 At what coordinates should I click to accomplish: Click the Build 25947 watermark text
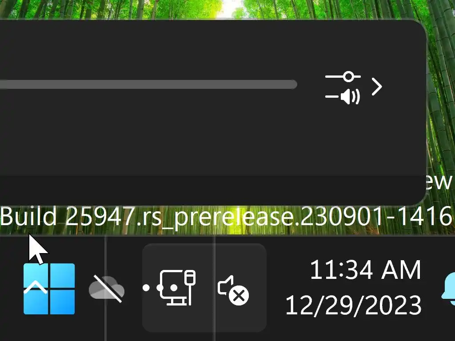click(226, 216)
